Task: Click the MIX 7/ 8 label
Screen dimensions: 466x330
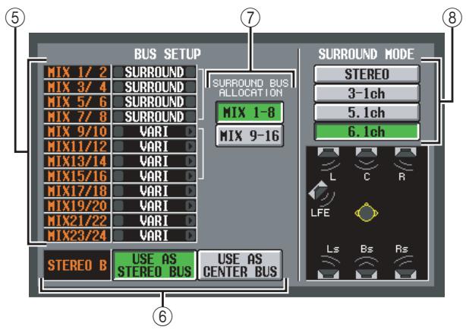Action: pyautogui.click(x=77, y=117)
